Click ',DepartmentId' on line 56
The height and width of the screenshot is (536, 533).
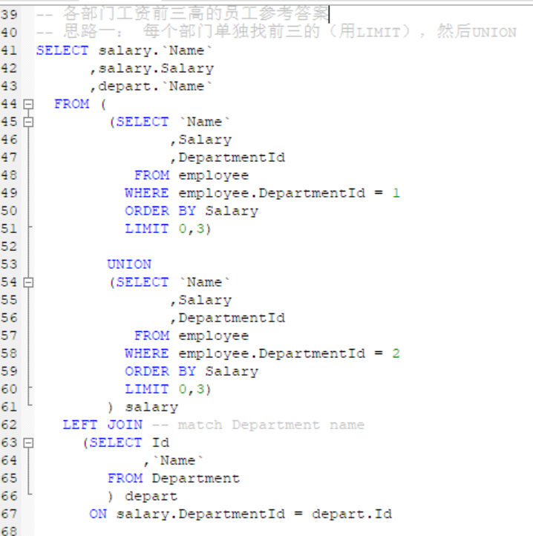[x=227, y=318]
